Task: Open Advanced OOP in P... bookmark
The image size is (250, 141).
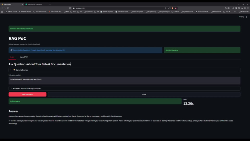Action: coord(202,12)
